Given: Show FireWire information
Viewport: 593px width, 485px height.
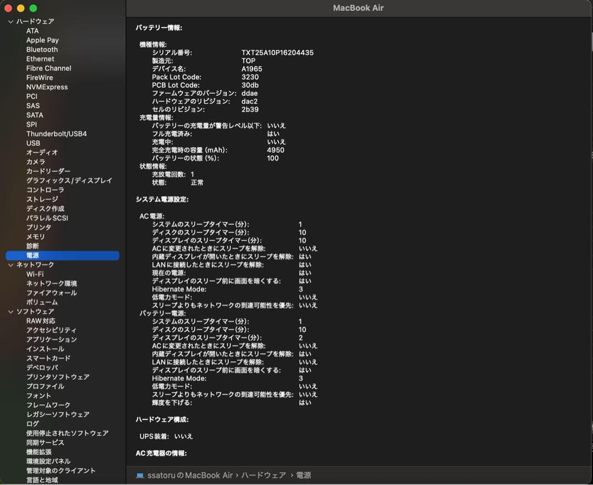Looking at the screenshot, I should coord(40,77).
